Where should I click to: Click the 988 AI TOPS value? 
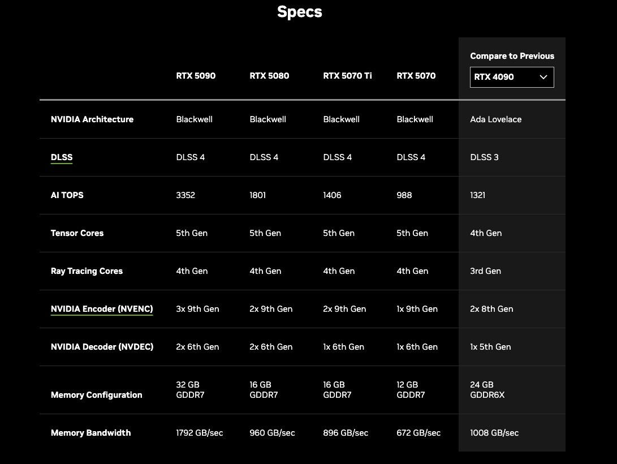(404, 195)
